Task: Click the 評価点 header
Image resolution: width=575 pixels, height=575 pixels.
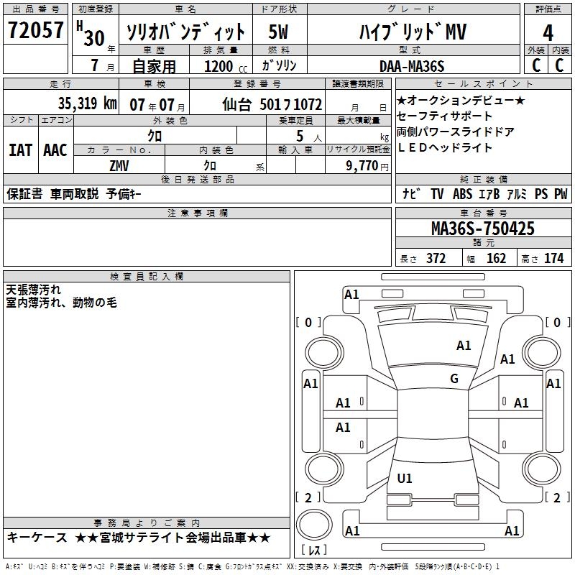Action: click(548, 9)
